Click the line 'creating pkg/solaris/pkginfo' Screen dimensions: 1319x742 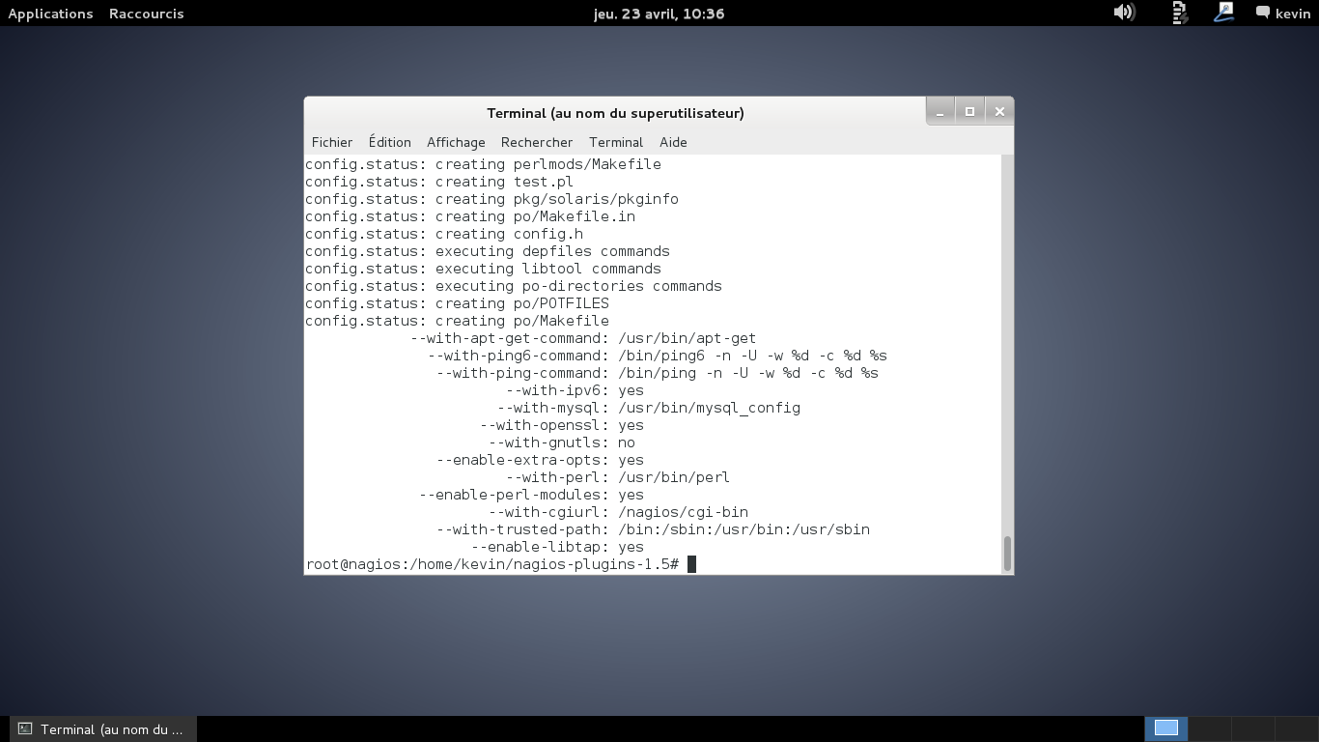coord(492,199)
